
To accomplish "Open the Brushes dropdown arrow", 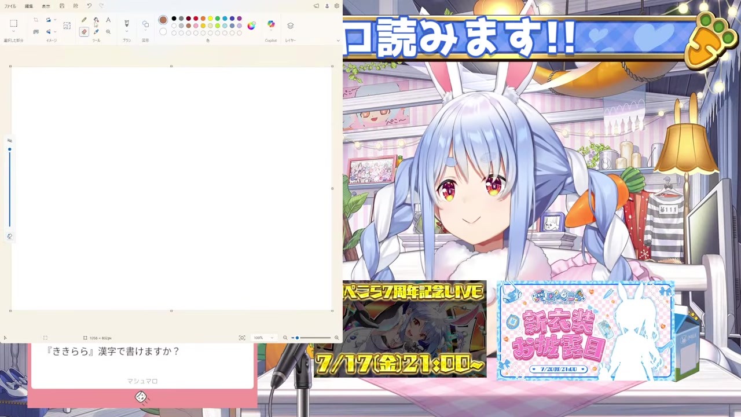I will coord(126,32).
